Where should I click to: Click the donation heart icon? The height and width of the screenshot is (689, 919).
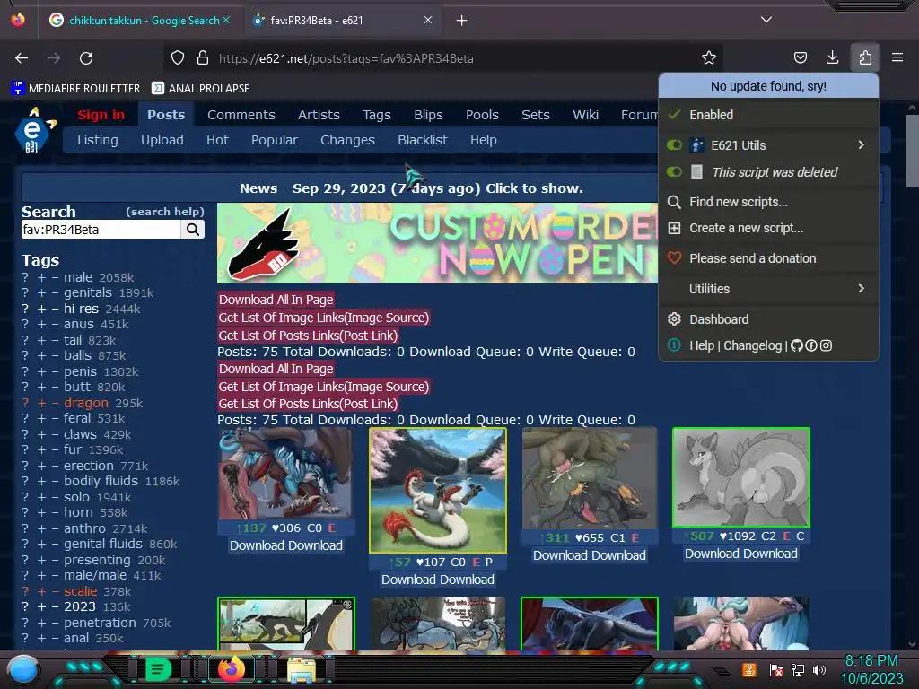click(x=675, y=258)
